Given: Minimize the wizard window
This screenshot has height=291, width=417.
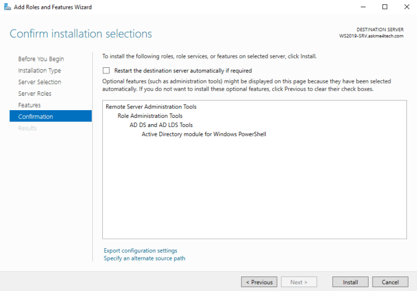Looking at the screenshot, I should [363, 7].
